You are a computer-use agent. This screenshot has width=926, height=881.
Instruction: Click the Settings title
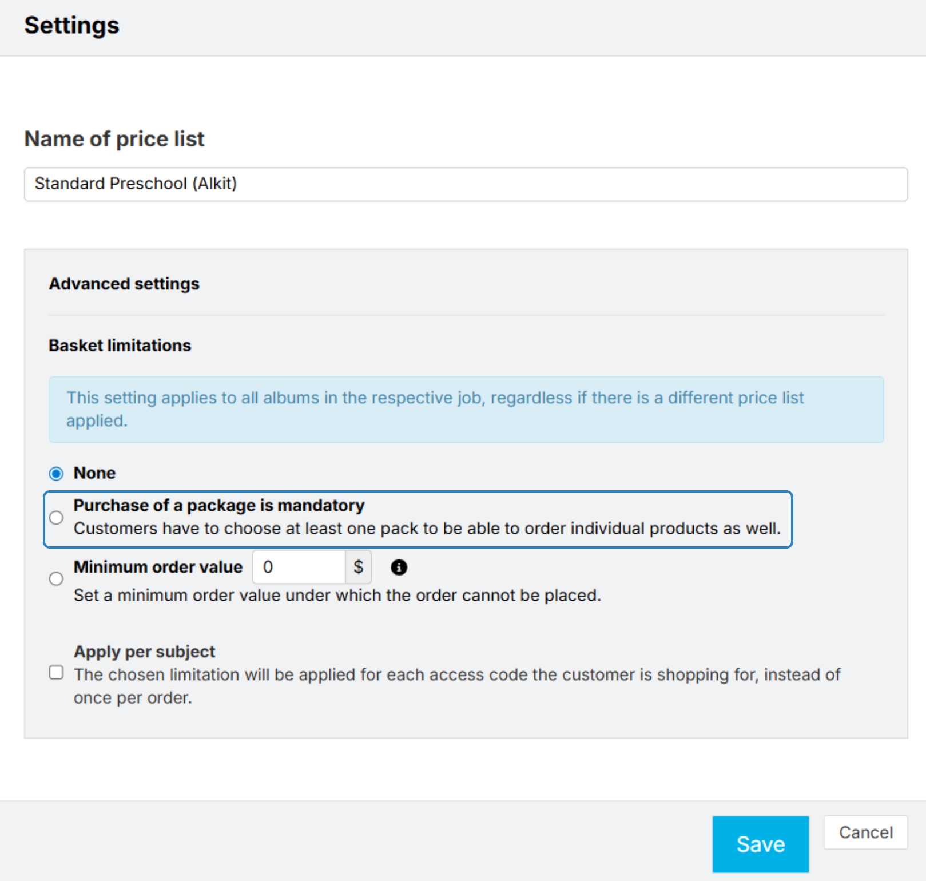pyautogui.click(x=72, y=26)
